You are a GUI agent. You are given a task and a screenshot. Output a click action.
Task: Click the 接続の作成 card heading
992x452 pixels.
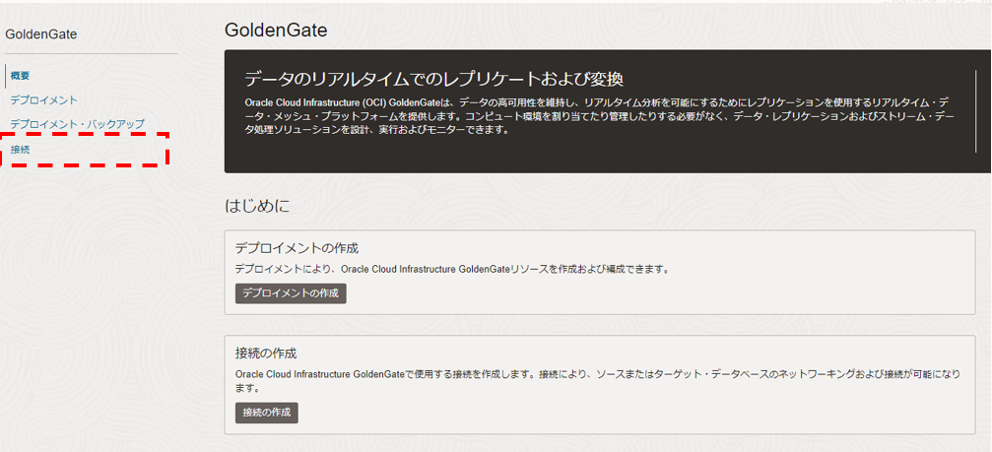pyautogui.click(x=266, y=353)
